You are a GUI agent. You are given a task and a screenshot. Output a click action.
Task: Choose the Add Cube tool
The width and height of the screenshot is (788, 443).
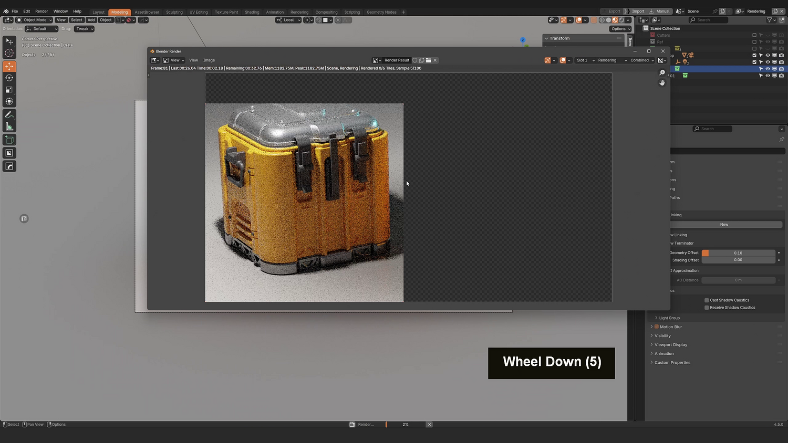(9, 140)
